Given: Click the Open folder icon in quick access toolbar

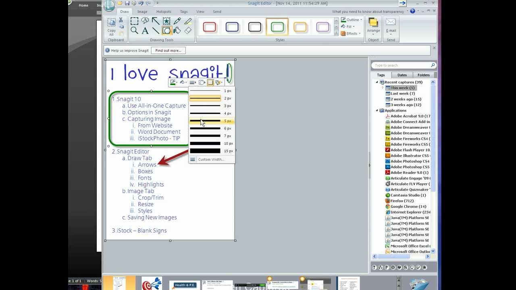Looking at the screenshot, I should (x=120, y=3).
